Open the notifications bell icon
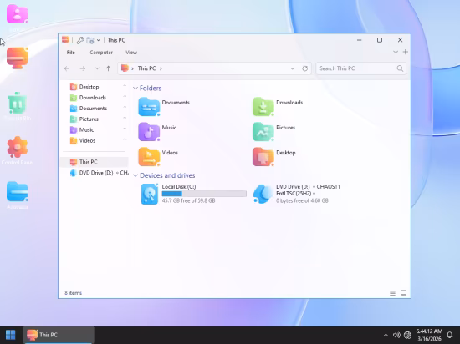This screenshot has height=344, width=460. click(x=449, y=335)
